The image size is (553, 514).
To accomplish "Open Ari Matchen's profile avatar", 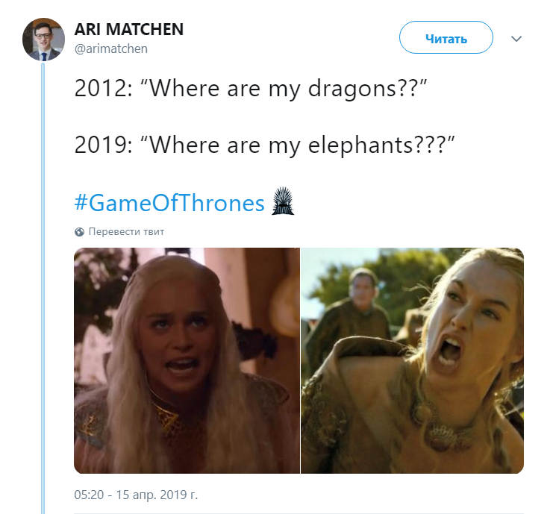I will coord(43,39).
